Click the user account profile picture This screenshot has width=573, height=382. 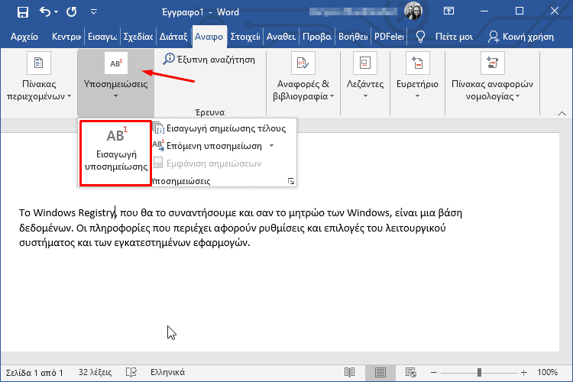pyautogui.click(x=413, y=11)
